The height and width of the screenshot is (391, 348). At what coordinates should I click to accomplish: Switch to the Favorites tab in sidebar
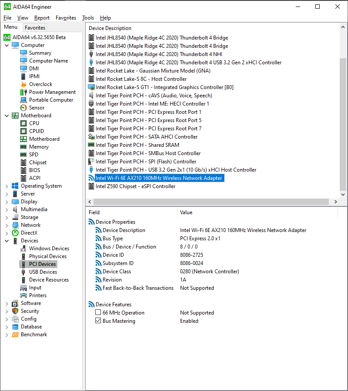(x=35, y=28)
